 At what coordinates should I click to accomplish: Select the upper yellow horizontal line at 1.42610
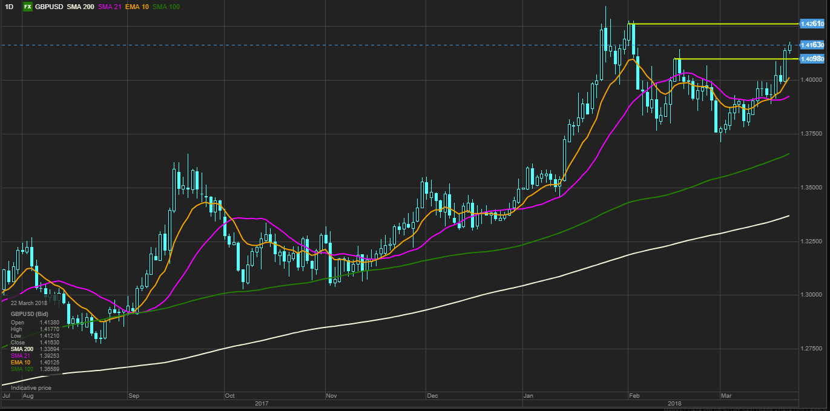714,24
